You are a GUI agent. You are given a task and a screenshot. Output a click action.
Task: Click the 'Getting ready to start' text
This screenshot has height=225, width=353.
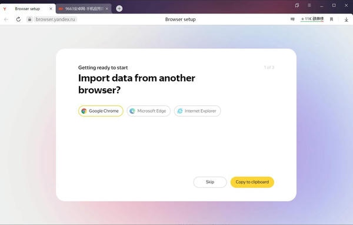(x=103, y=68)
